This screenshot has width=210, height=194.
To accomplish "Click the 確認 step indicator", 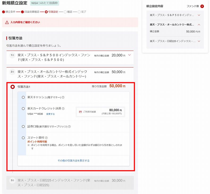I will (68, 12).
